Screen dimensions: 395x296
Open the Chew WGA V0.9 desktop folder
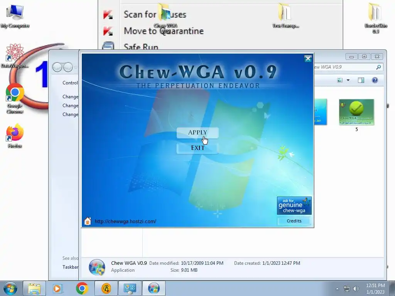[x=165, y=19]
